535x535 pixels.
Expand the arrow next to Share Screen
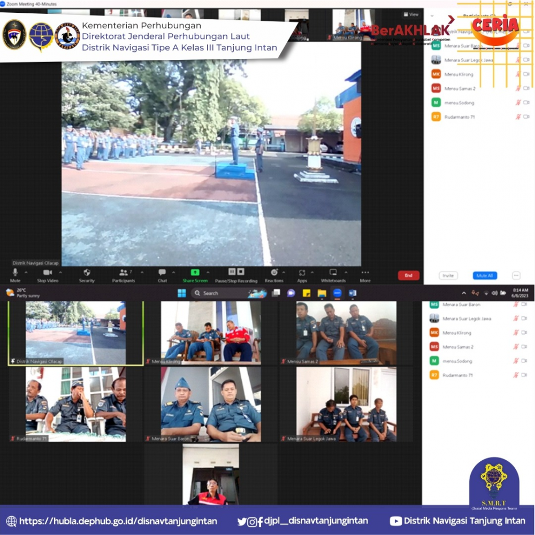click(x=208, y=272)
